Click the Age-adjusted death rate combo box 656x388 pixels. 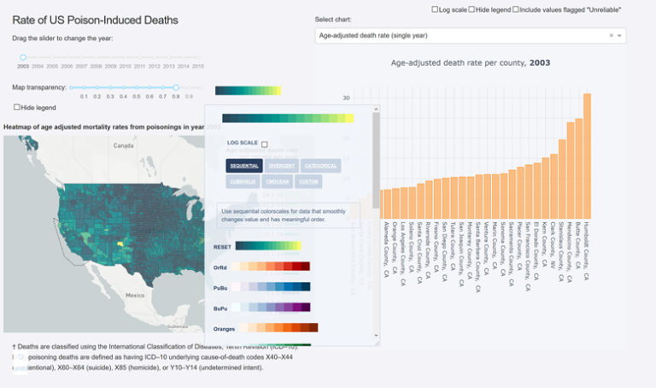[x=461, y=36]
